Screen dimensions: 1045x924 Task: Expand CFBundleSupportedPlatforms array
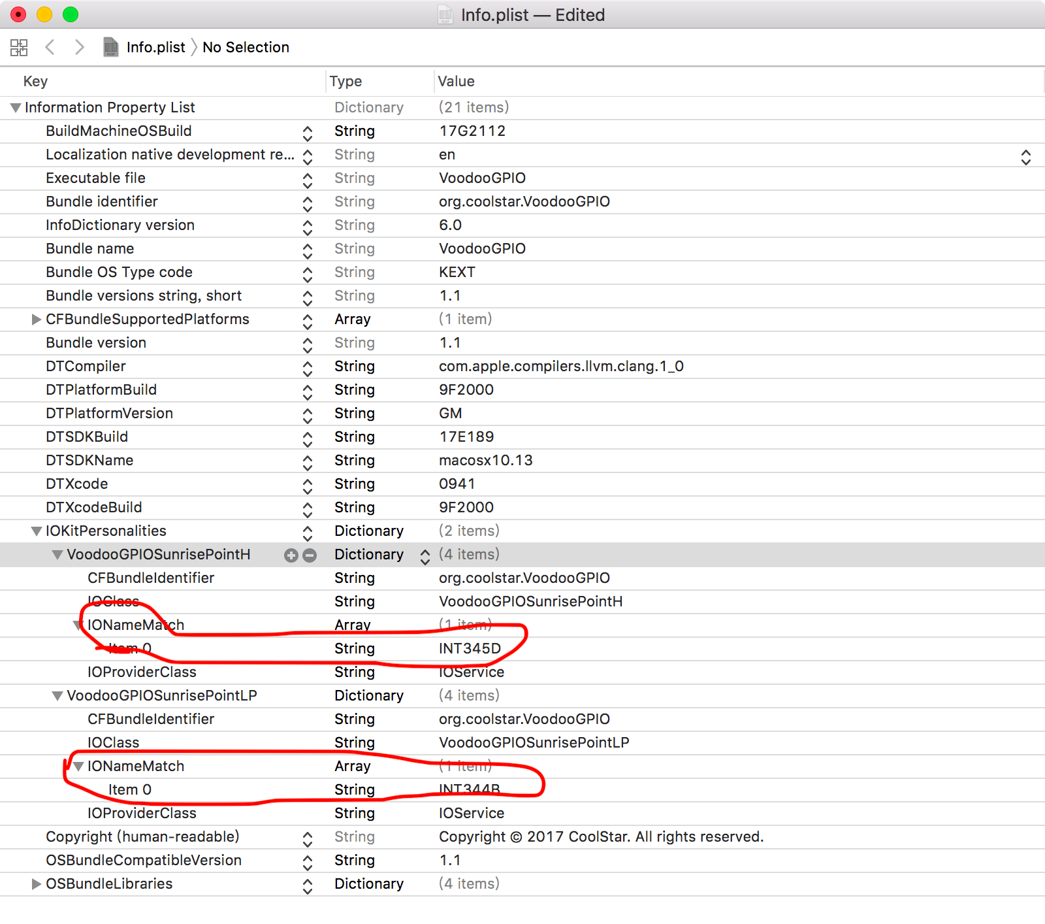coord(37,319)
